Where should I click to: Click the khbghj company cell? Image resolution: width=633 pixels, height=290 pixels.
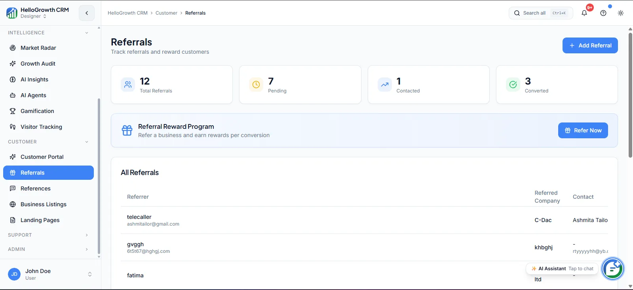[x=544, y=247]
